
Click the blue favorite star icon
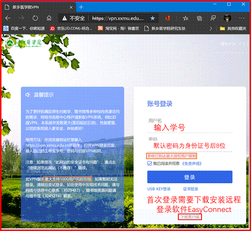pyautogui.click(x=152, y=18)
